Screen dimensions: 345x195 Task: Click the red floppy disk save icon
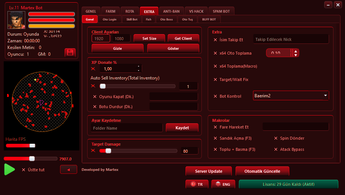tap(70, 52)
